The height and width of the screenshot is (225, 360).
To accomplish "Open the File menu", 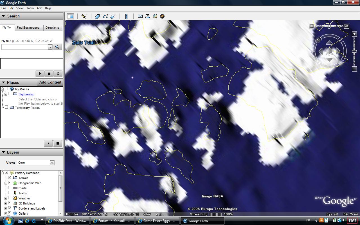I will (4, 8).
